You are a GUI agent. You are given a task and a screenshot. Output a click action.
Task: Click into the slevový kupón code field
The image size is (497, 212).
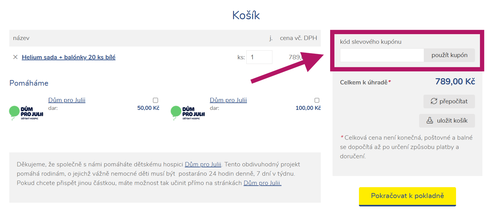[x=382, y=55]
